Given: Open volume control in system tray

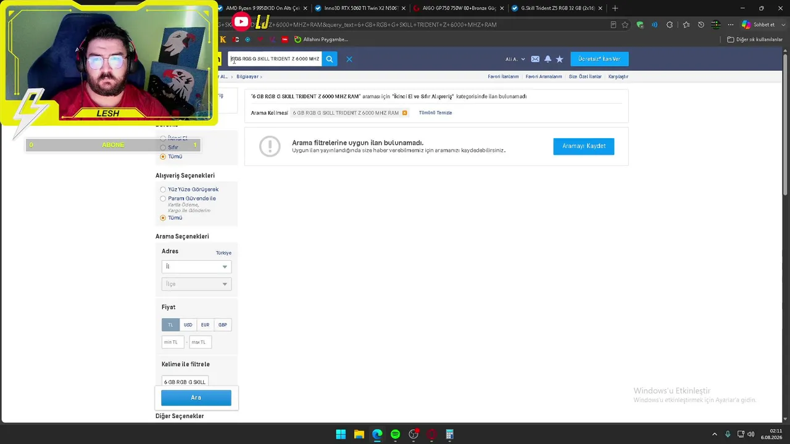Looking at the screenshot, I should (751, 434).
